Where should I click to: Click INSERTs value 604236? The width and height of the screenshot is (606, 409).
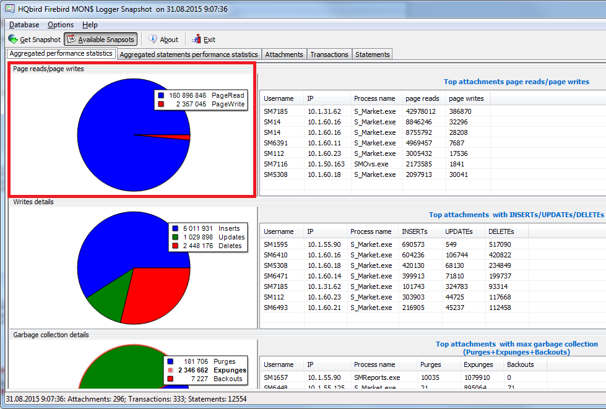pos(413,255)
